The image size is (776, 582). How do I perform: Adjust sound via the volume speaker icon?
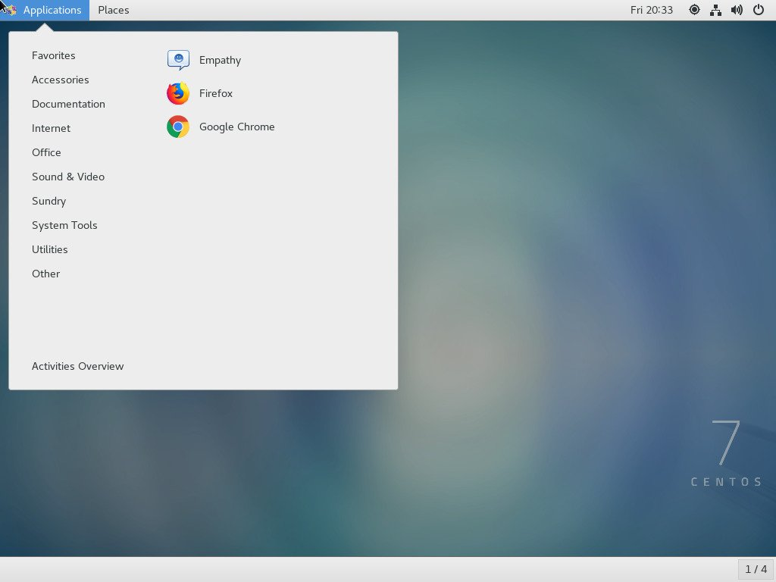coord(737,10)
